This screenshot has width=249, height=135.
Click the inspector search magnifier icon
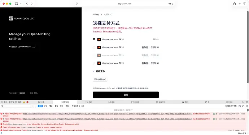coord(243,102)
